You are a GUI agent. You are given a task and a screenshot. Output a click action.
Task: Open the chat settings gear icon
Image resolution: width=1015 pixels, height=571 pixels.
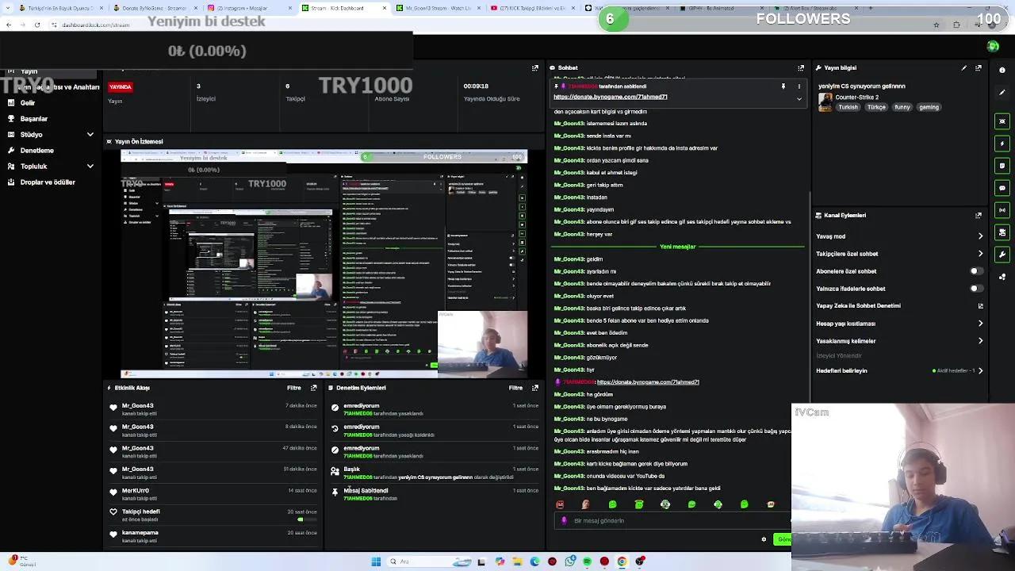(x=764, y=539)
